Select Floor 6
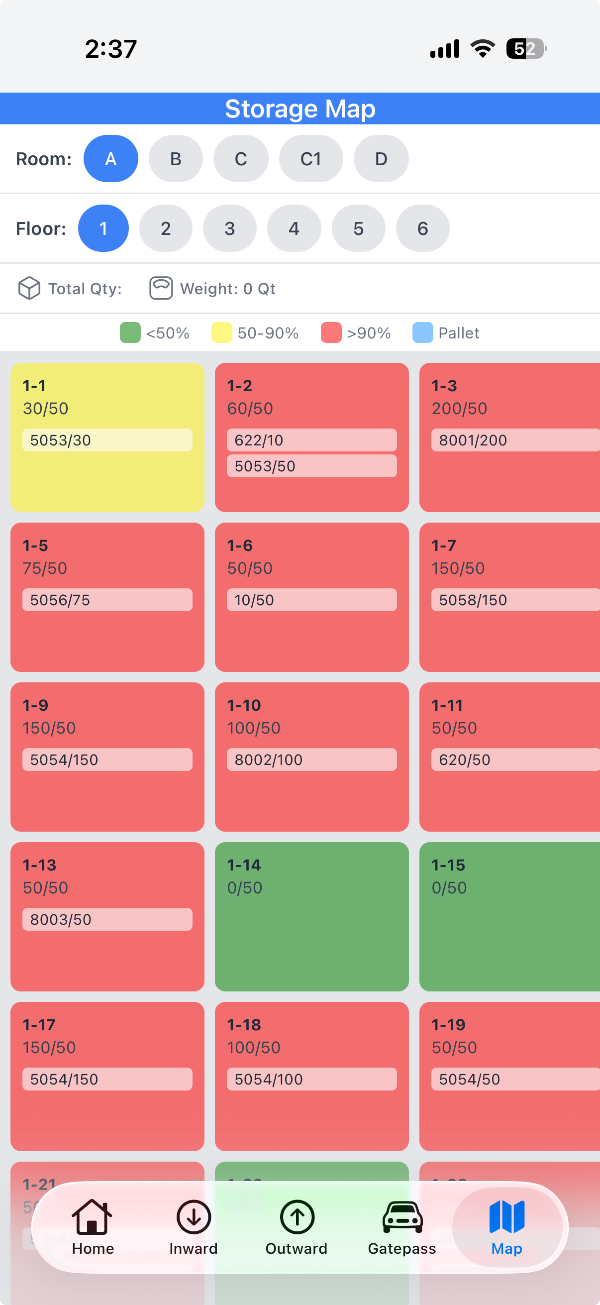The image size is (600, 1305). coord(422,228)
